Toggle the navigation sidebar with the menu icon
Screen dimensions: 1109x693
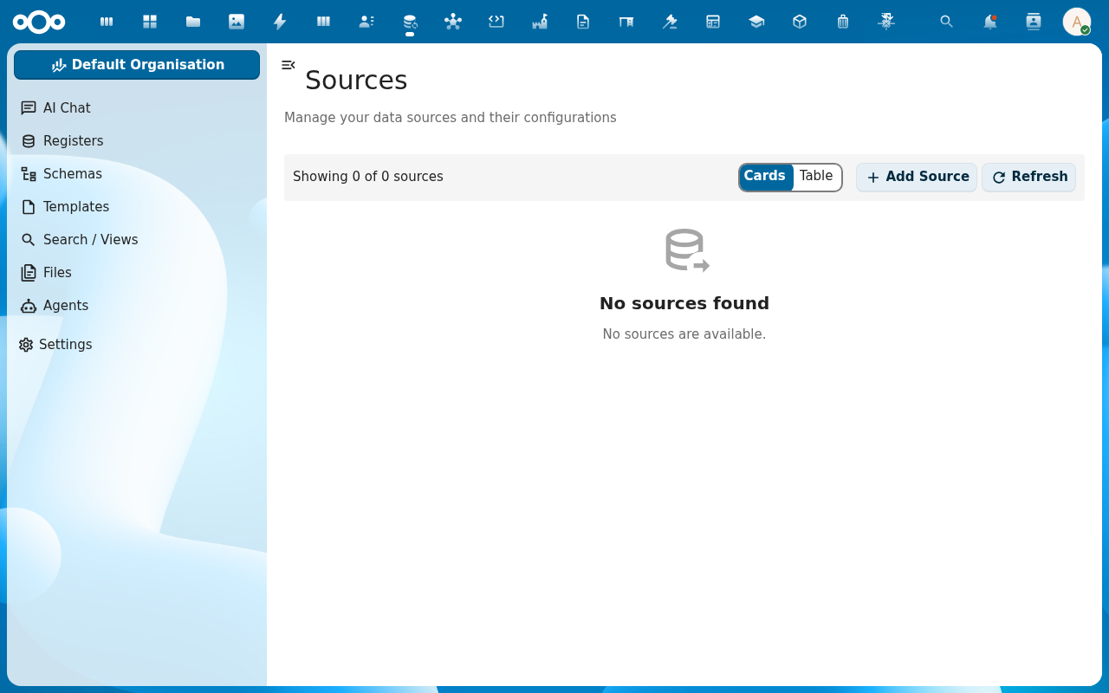tap(289, 65)
